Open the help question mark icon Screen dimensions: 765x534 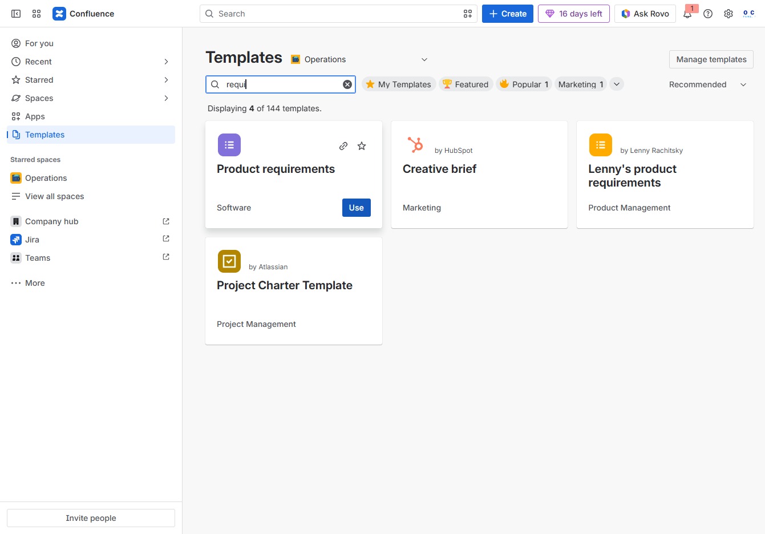coord(708,14)
